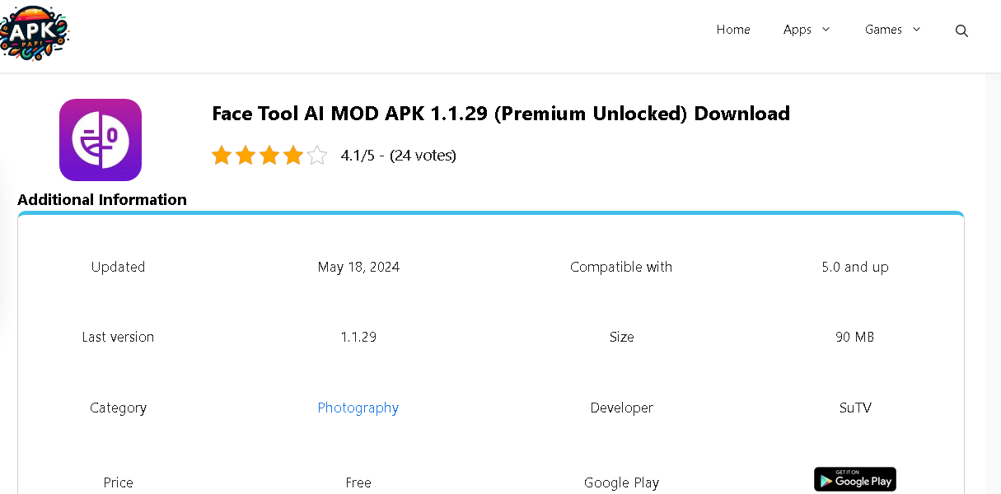Rate three stars with the third star
This screenshot has width=1001, height=494.
point(269,155)
